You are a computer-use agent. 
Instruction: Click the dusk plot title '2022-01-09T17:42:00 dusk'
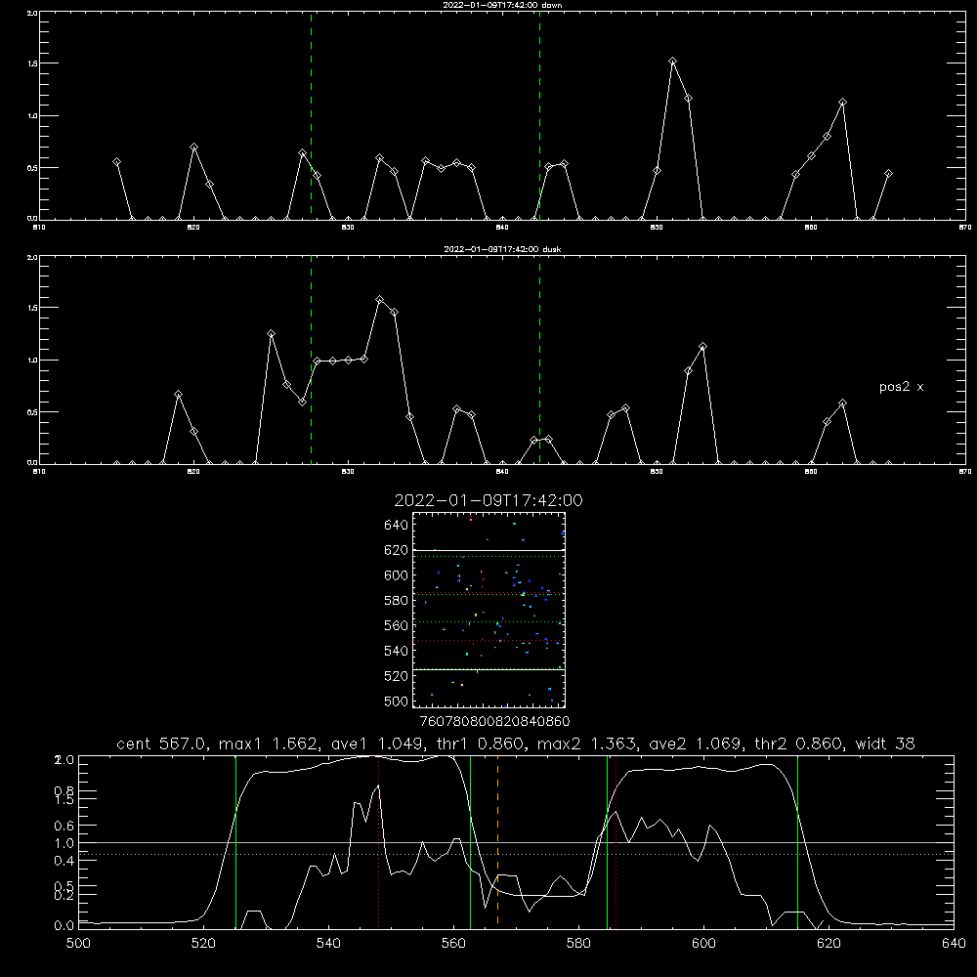pos(502,249)
